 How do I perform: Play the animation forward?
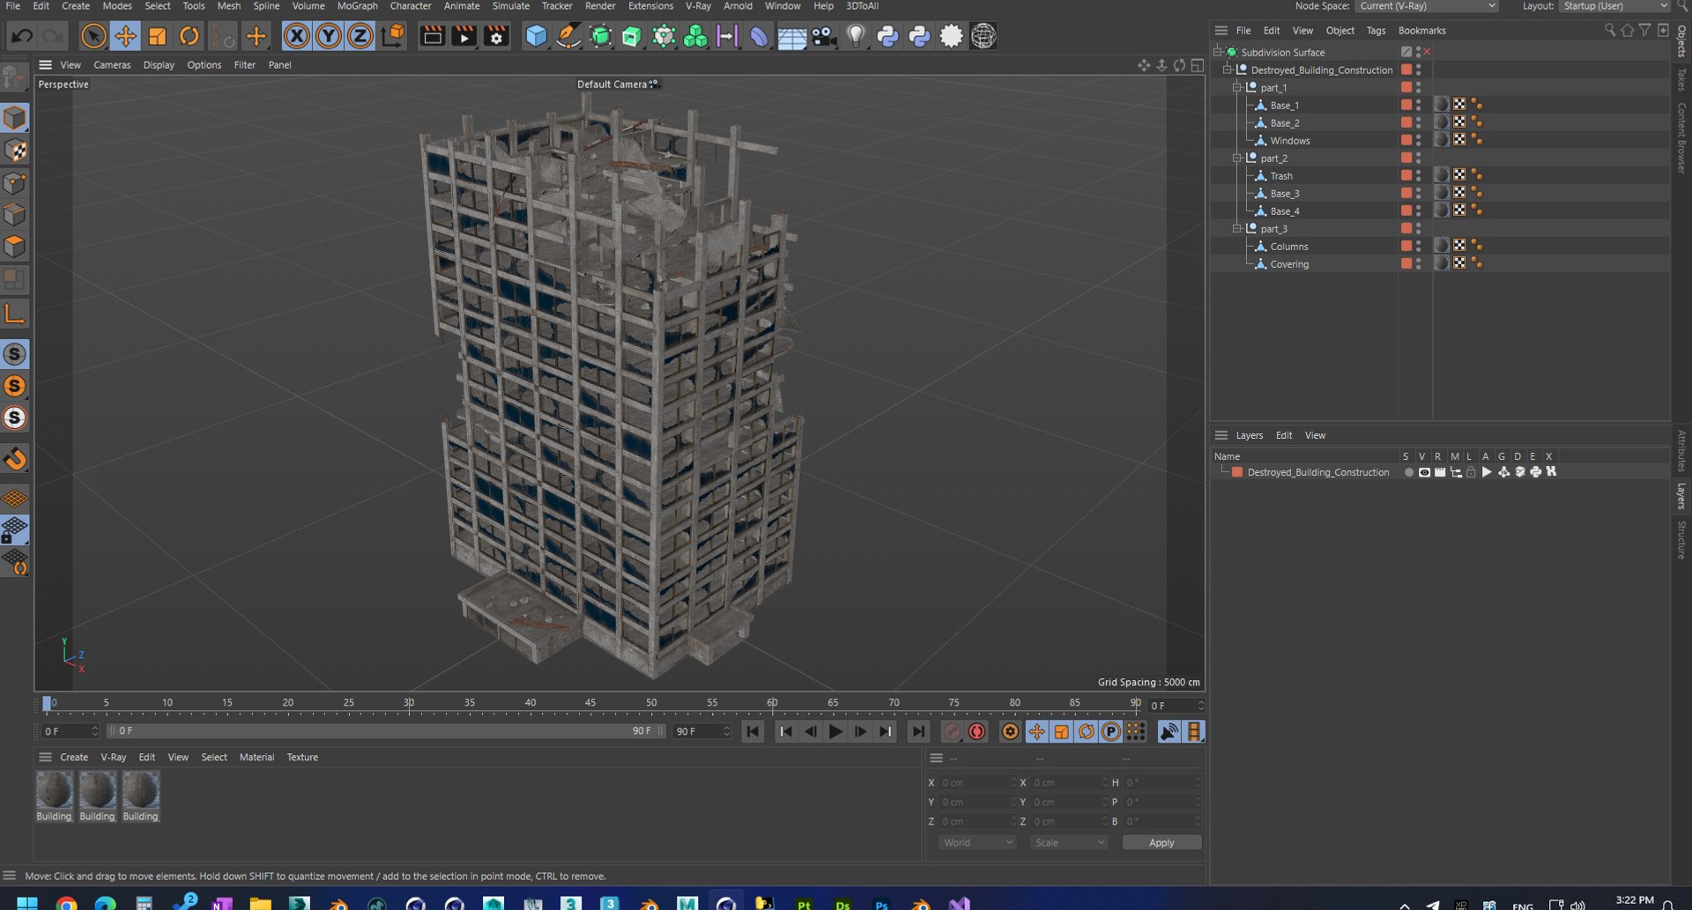[x=835, y=732]
